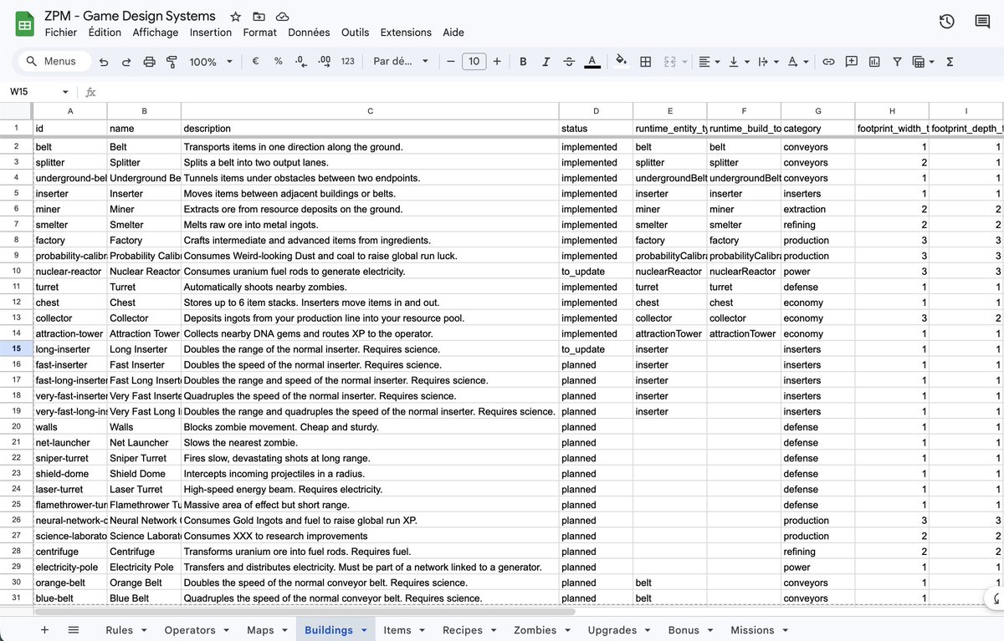Redo the last action
Image resolution: width=1004 pixels, height=641 pixels.
click(x=126, y=61)
